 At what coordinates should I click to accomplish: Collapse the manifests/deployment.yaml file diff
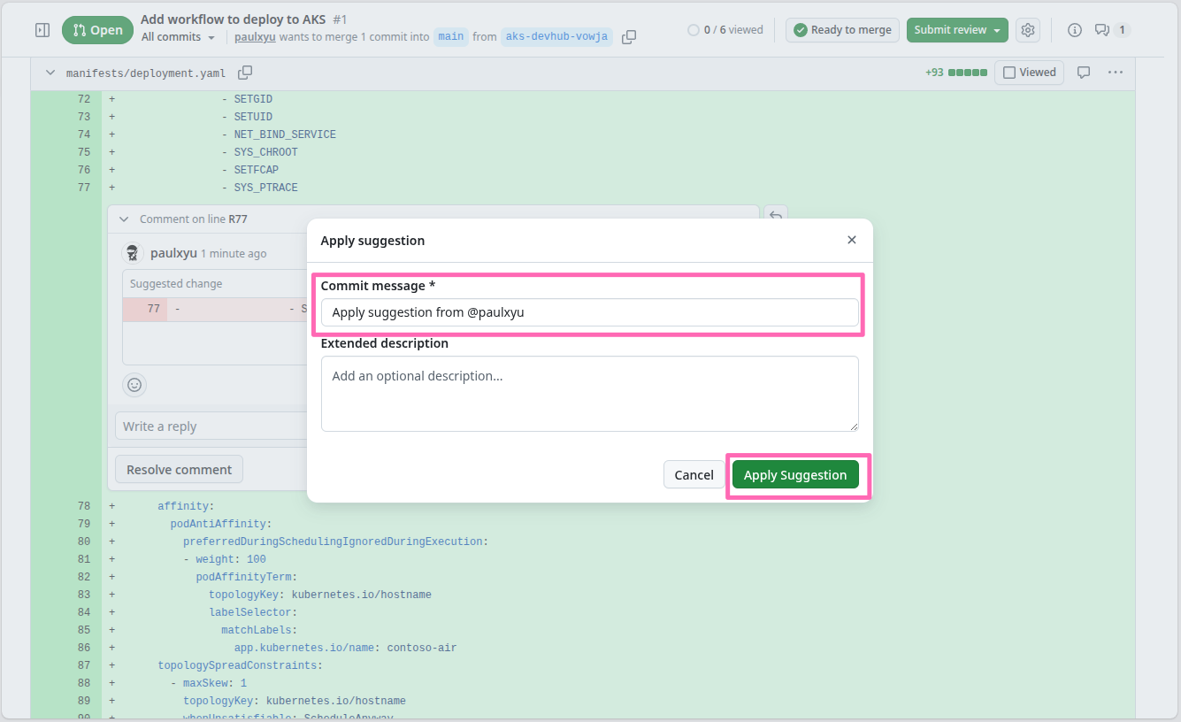pyautogui.click(x=50, y=73)
